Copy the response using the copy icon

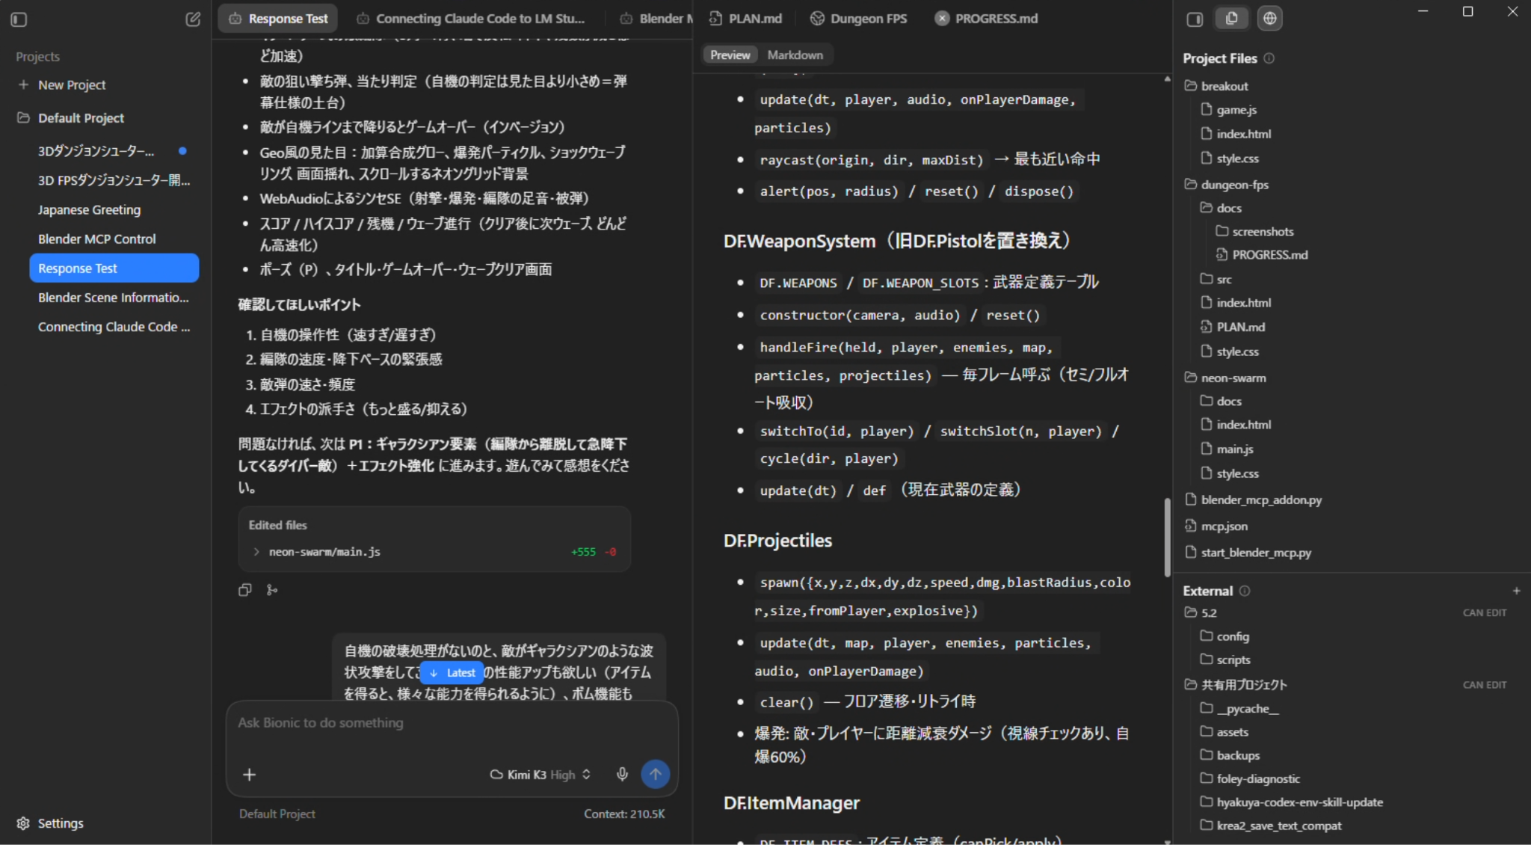click(x=245, y=590)
